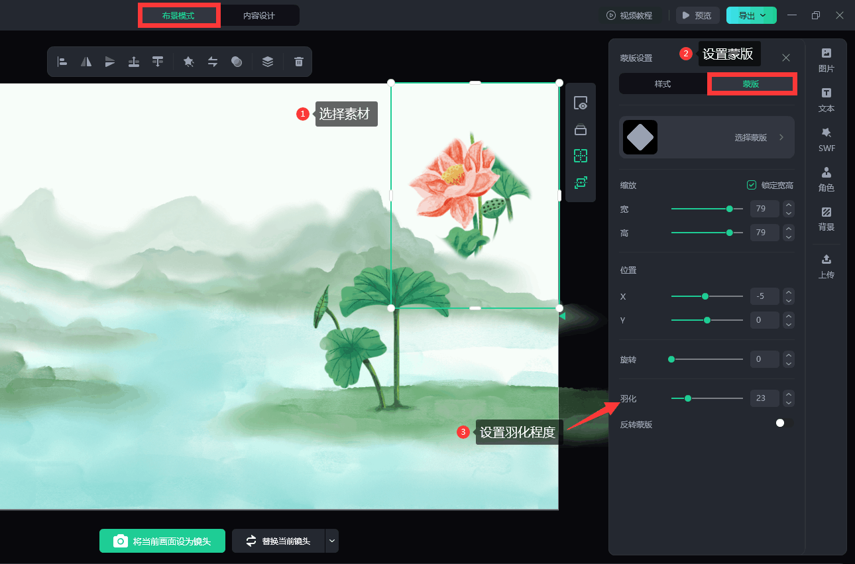Toggle the 反转蒙版 invert mask switch

click(783, 423)
